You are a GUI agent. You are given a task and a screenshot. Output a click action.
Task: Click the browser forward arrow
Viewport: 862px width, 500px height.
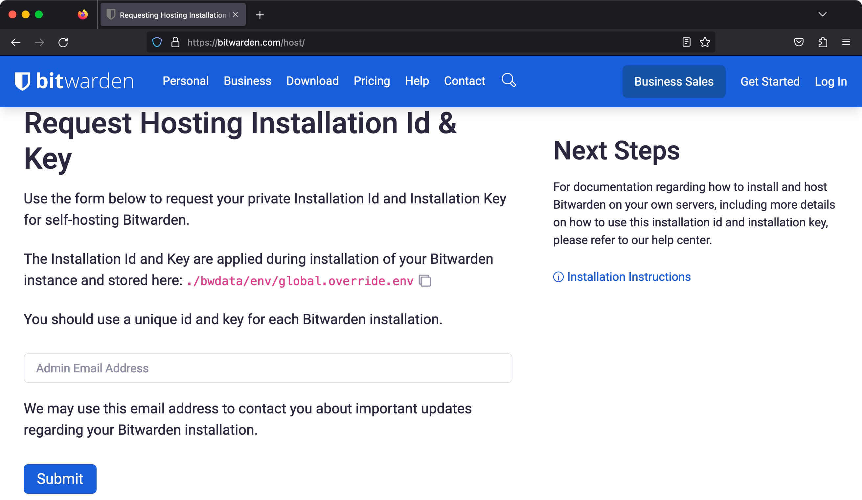click(39, 42)
